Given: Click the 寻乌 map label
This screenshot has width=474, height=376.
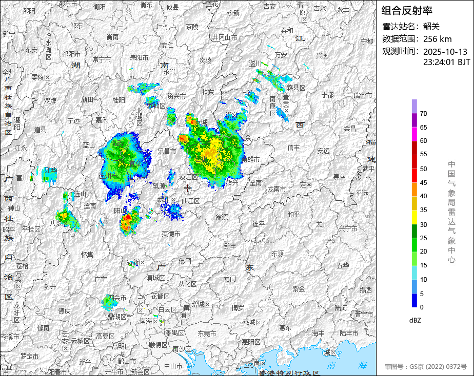Looking at the screenshot, I should point(339,177).
